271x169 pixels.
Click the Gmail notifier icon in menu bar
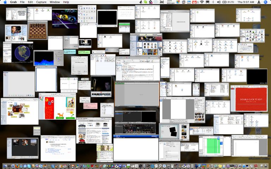coord(194,2)
